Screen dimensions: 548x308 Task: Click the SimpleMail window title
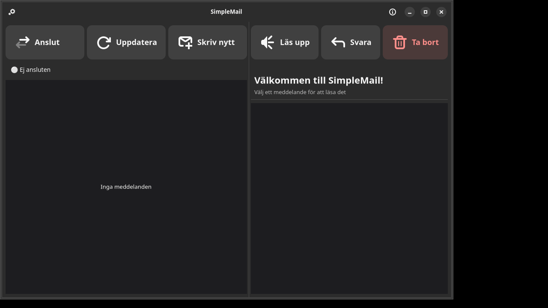[x=226, y=12]
